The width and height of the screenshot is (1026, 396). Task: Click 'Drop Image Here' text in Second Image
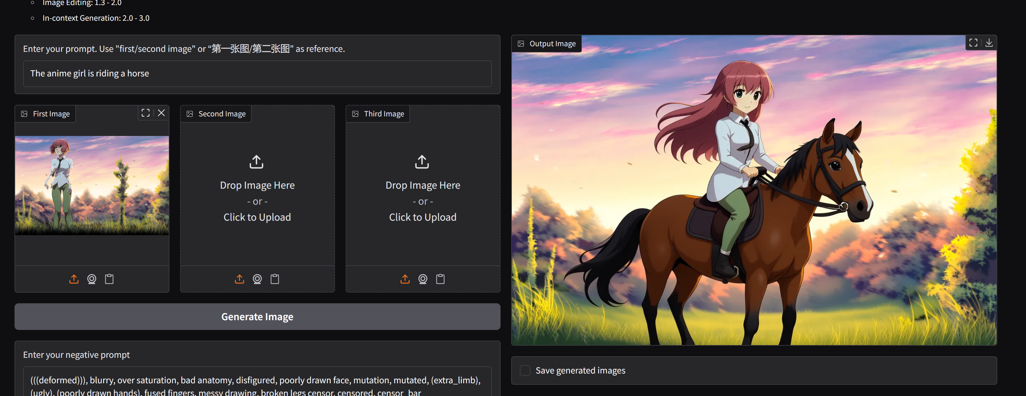pos(257,185)
